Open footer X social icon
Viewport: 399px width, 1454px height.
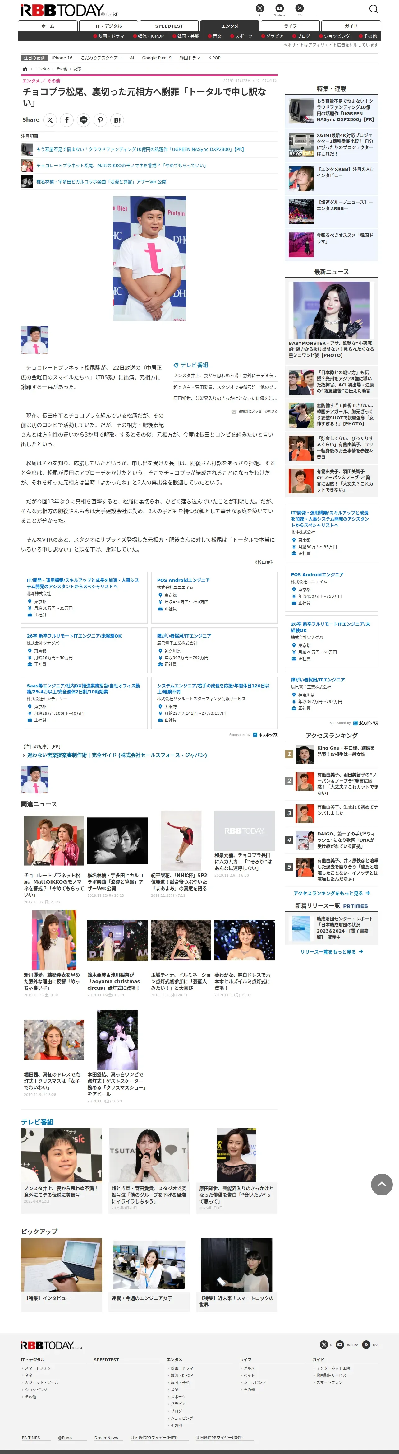tap(323, 1344)
